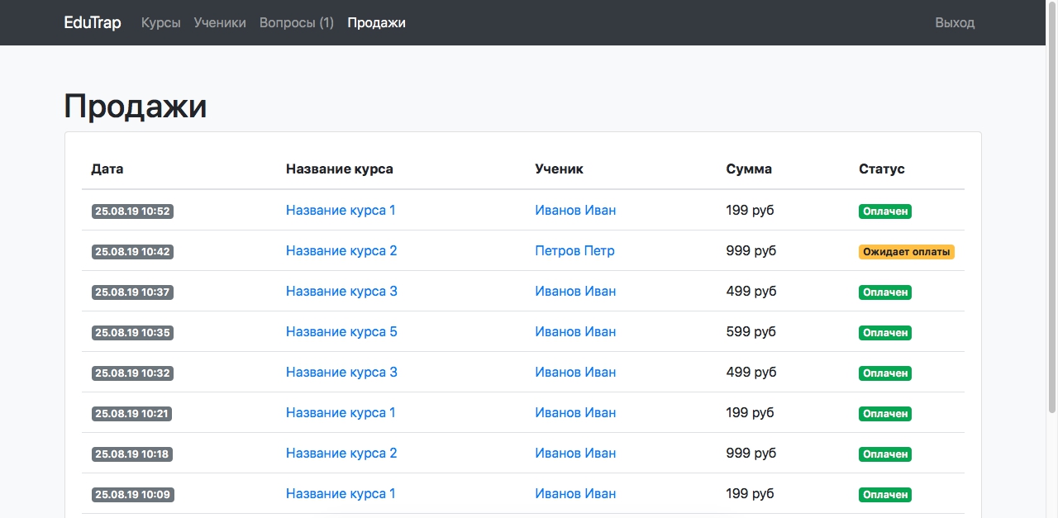Go to the Ученики menu item

click(x=220, y=22)
